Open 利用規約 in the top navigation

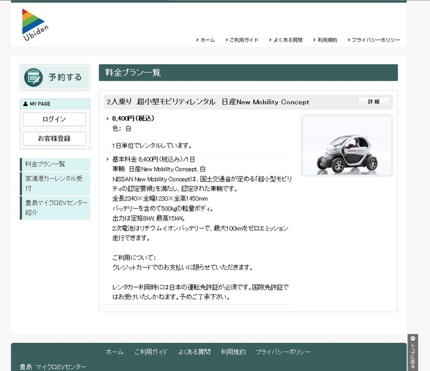coord(325,40)
